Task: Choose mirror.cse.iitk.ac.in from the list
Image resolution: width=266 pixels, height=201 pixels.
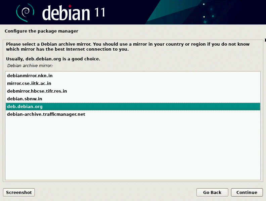Action: click(29, 84)
